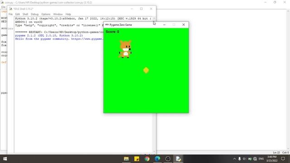Open the network globe tray icon
The image size is (290, 163).
(x=255, y=159)
